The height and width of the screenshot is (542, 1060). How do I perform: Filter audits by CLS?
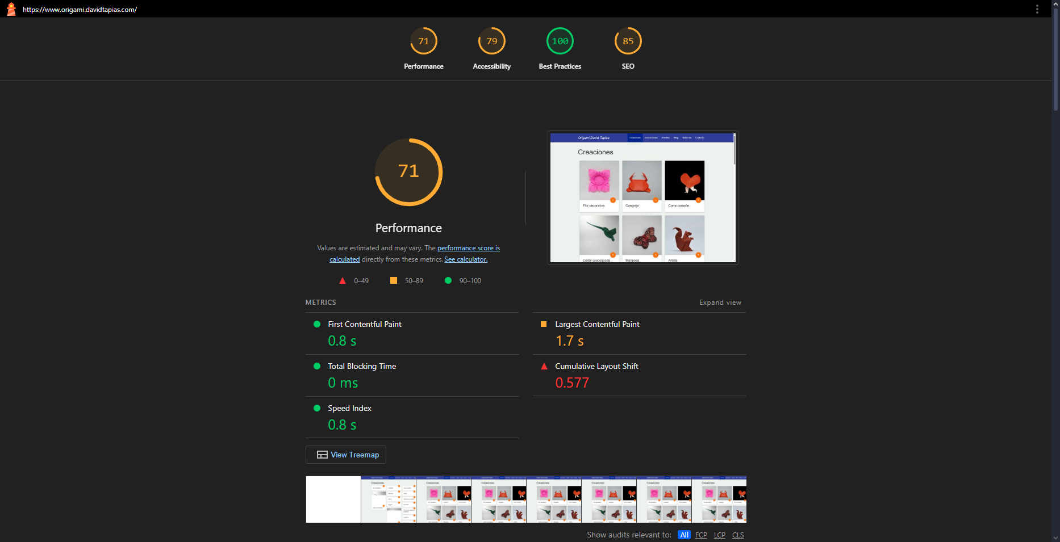738,535
